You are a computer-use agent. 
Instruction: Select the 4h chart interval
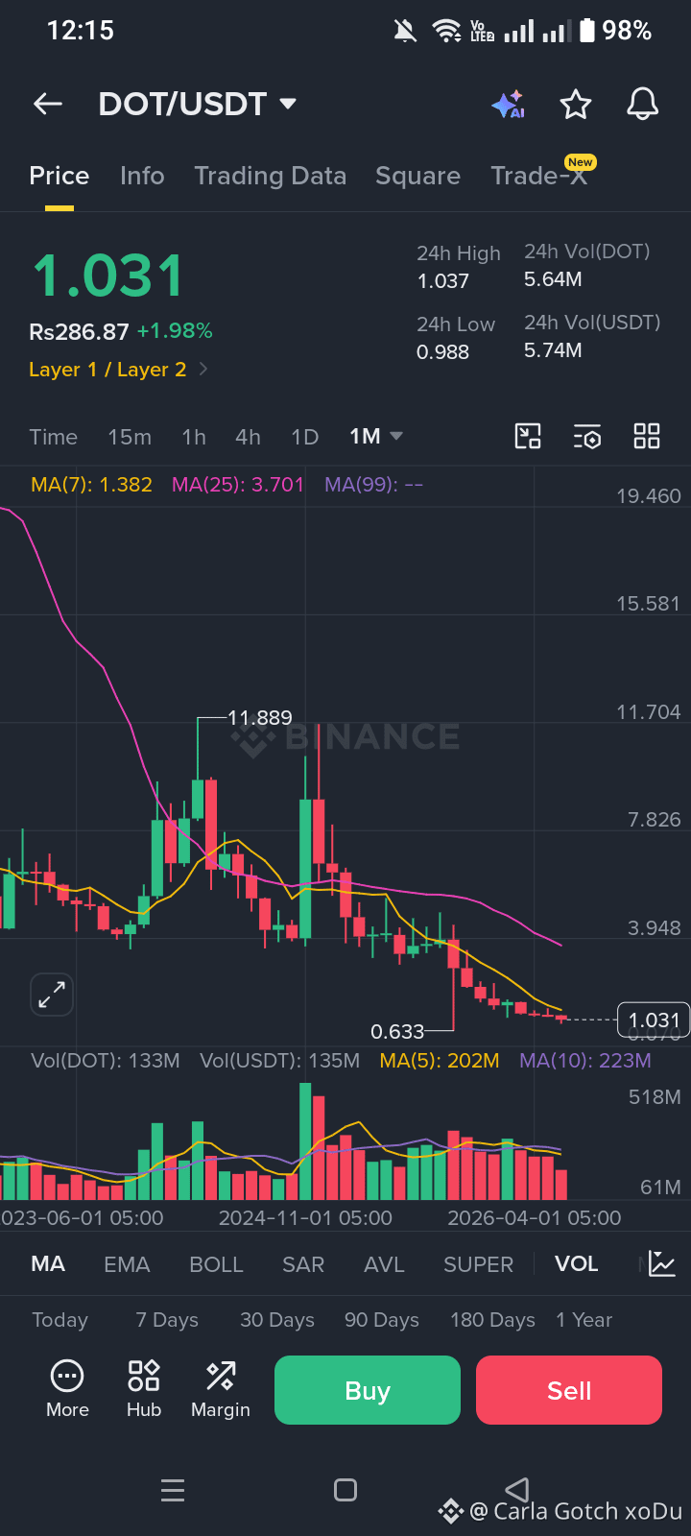pos(248,437)
